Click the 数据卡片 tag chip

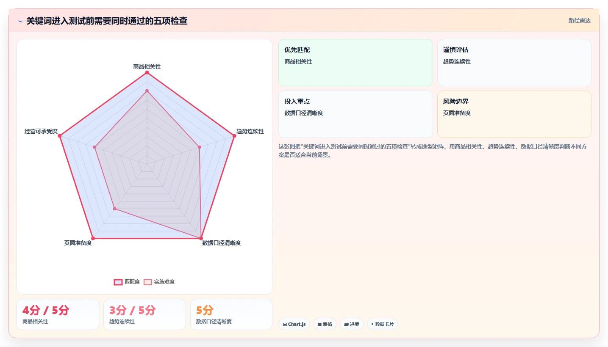pyautogui.click(x=382, y=324)
